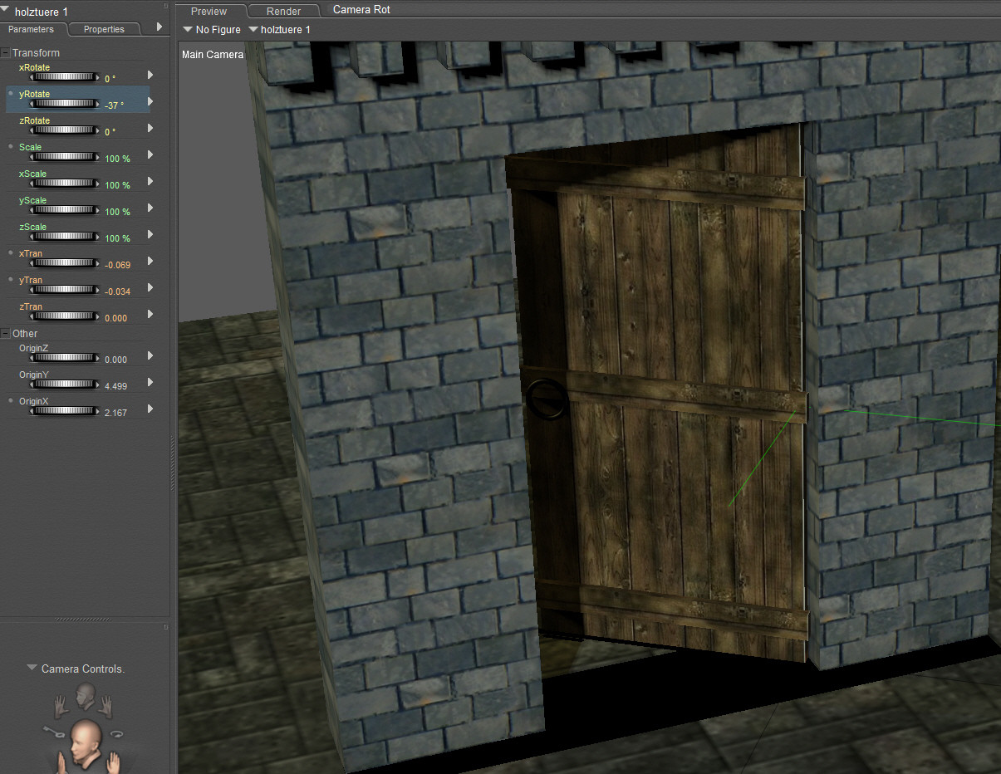Click the OriginY value 4.499
This screenshot has height=774, width=1001.
(116, 386)
